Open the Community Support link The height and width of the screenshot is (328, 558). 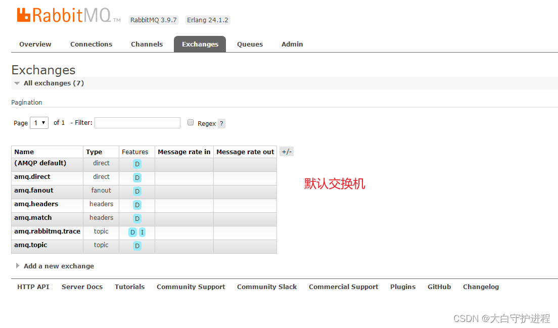(191, 287)
